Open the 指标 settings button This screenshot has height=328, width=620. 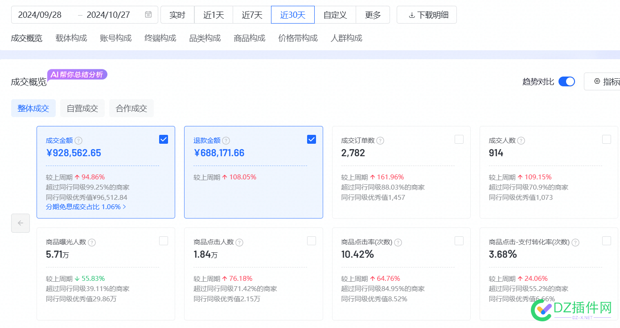click(x=602, y=81)
